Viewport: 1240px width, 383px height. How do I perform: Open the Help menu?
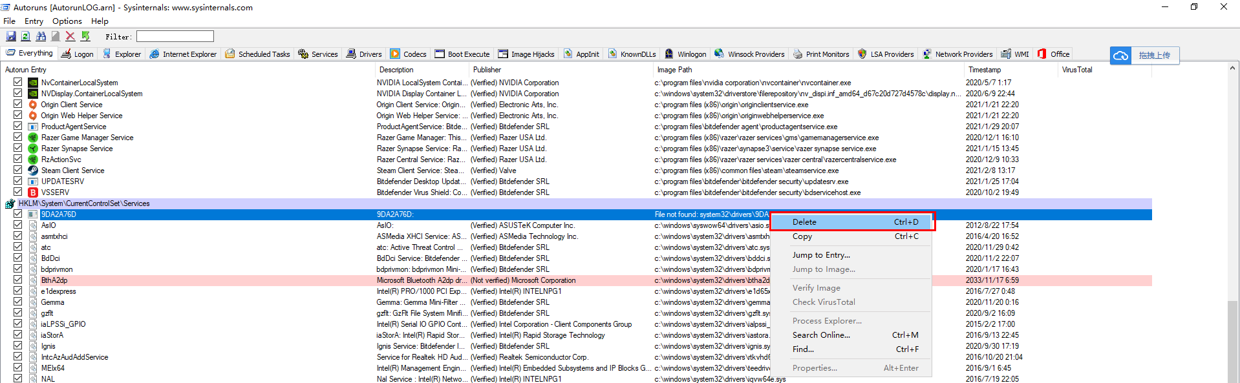click(100, 21)
